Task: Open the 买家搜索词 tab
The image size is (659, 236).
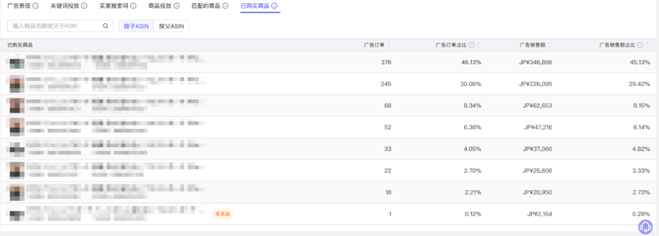Action: coord(113,6)
